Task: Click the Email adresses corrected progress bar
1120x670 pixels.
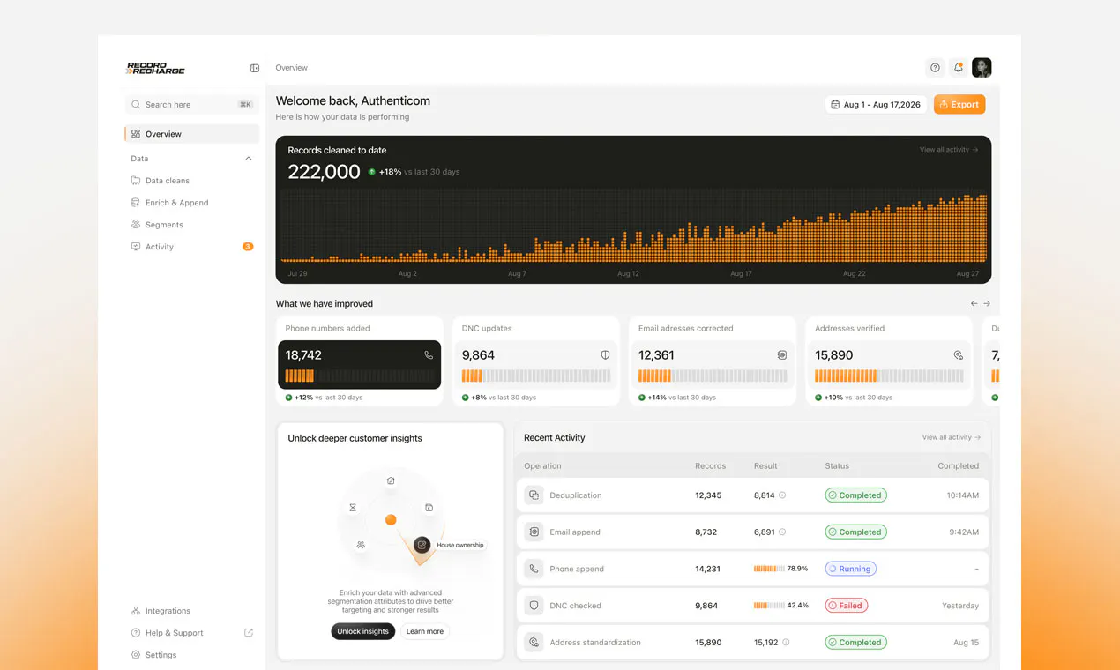Action: click(713, 376)
